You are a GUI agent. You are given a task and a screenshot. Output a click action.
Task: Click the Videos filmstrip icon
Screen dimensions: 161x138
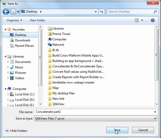point(12,78)
